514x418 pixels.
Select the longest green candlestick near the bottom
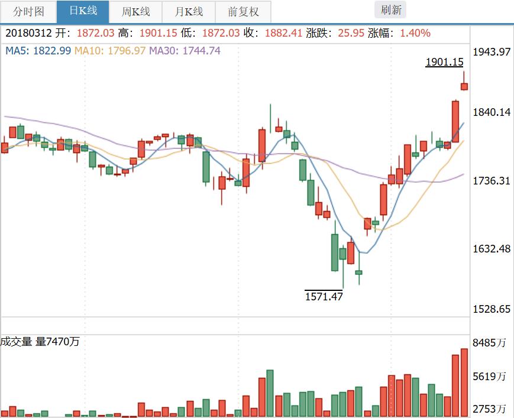click(x=335, y=251)
